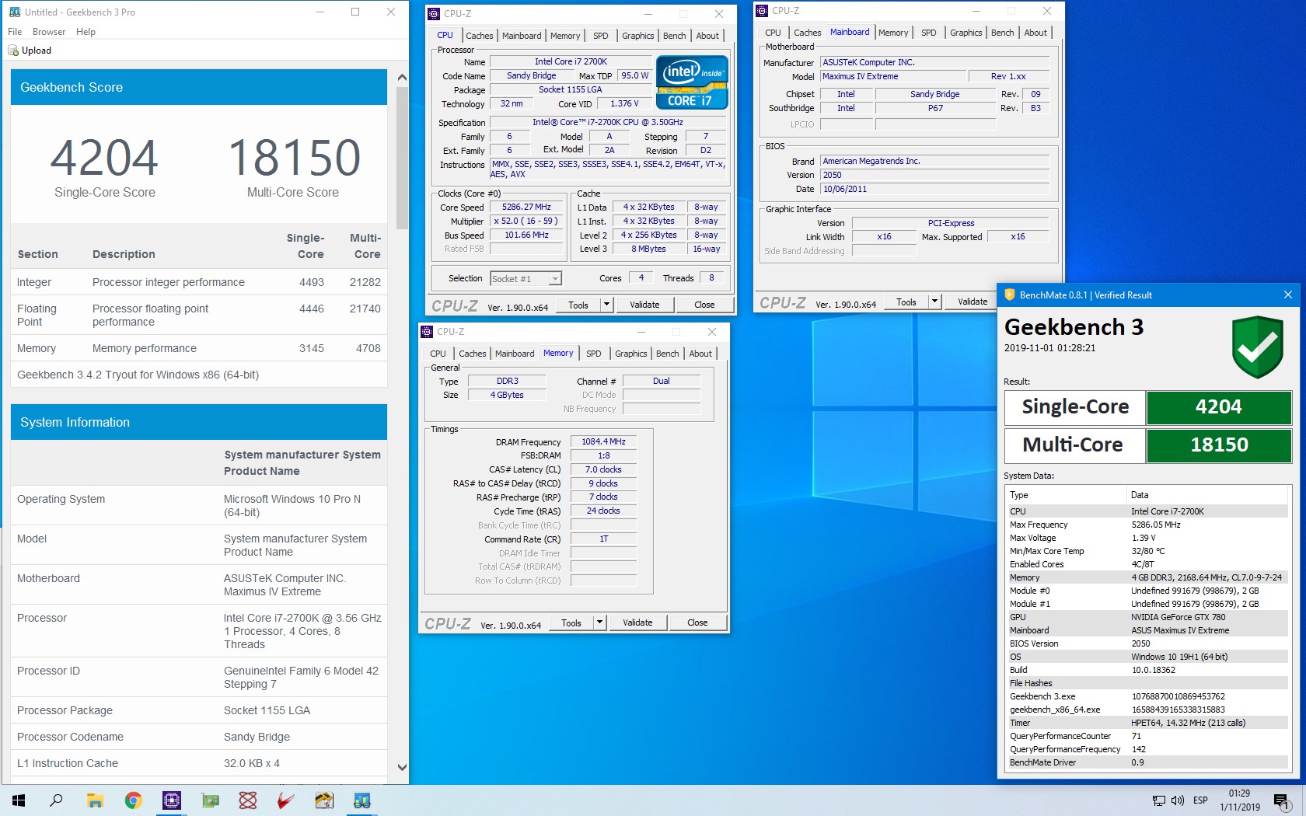Click the Geekbench vertical scrollbar thumb

402,158
